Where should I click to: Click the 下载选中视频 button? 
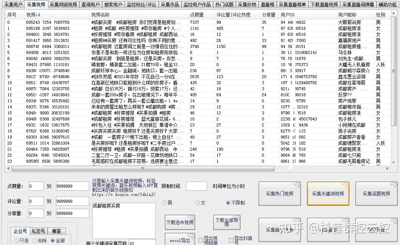(180, 222)
